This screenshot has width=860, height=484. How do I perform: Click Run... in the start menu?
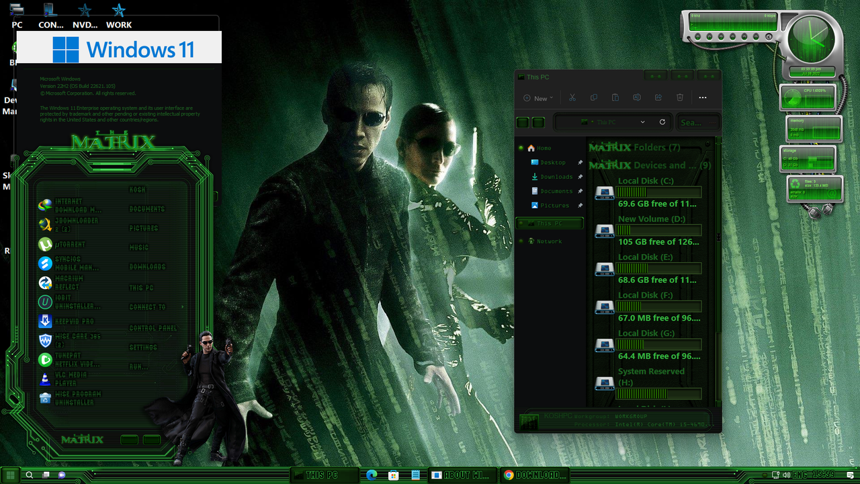138,367
